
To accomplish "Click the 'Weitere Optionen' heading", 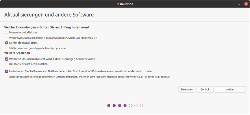I will pos(17,53).
